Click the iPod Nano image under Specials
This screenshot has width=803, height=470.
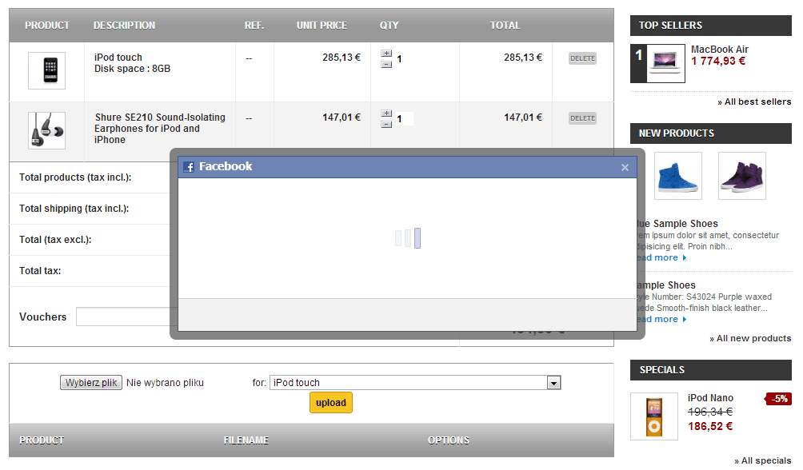pos(653,415)
